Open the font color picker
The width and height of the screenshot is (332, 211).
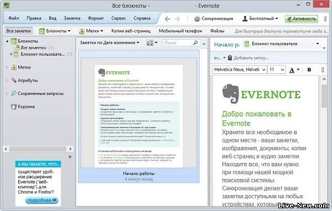[294, 70]
